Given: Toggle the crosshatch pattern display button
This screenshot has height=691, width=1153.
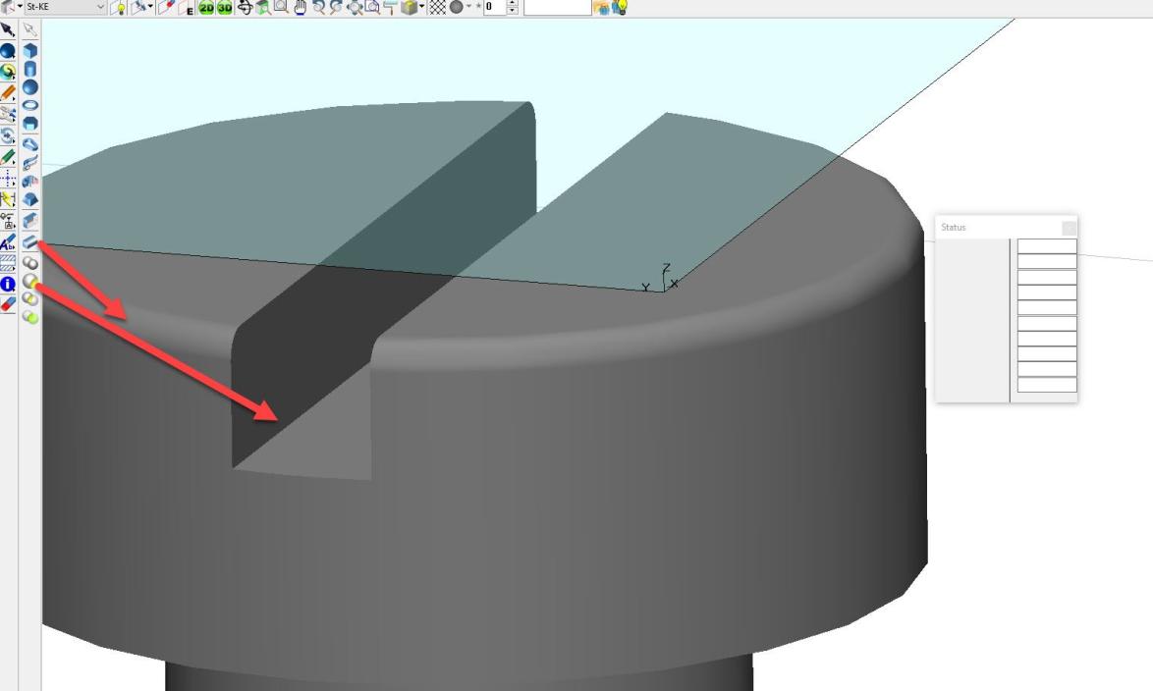Looking at the screenshot, I should pos(437,7).
